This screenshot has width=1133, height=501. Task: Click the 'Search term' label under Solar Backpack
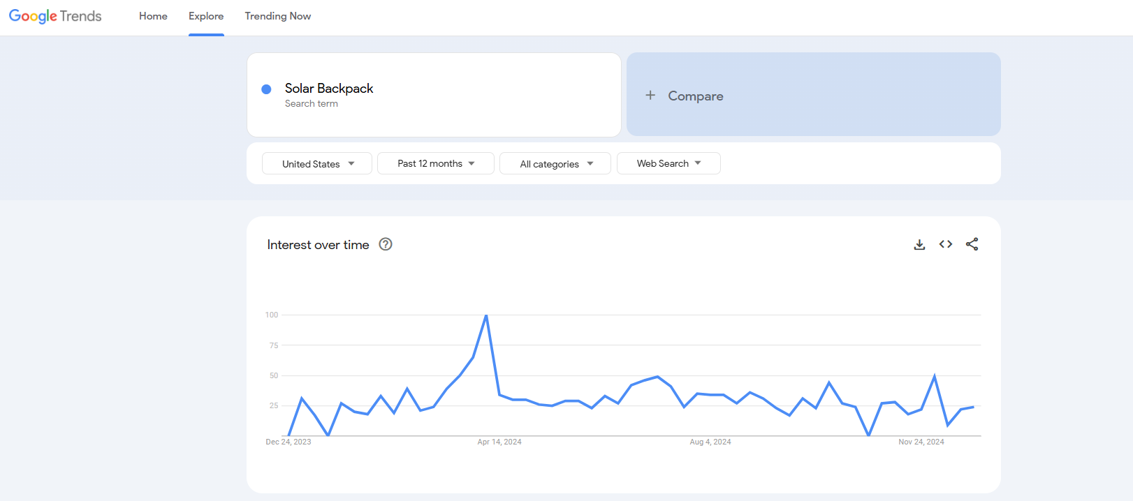(x=312, y=104)
